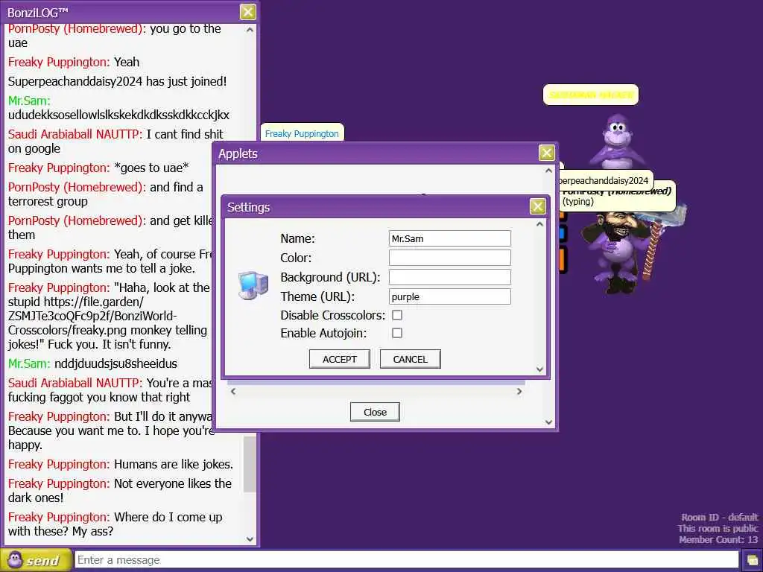Image resolution: width=763 pixels, height=572 pixels.
Task: Click the Background (URL) input field
Action: coord(449,277)
